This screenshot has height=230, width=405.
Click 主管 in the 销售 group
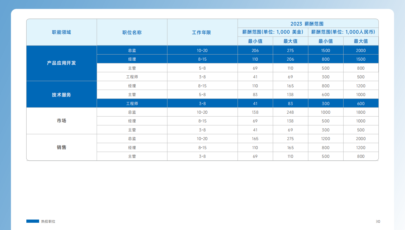132,156
